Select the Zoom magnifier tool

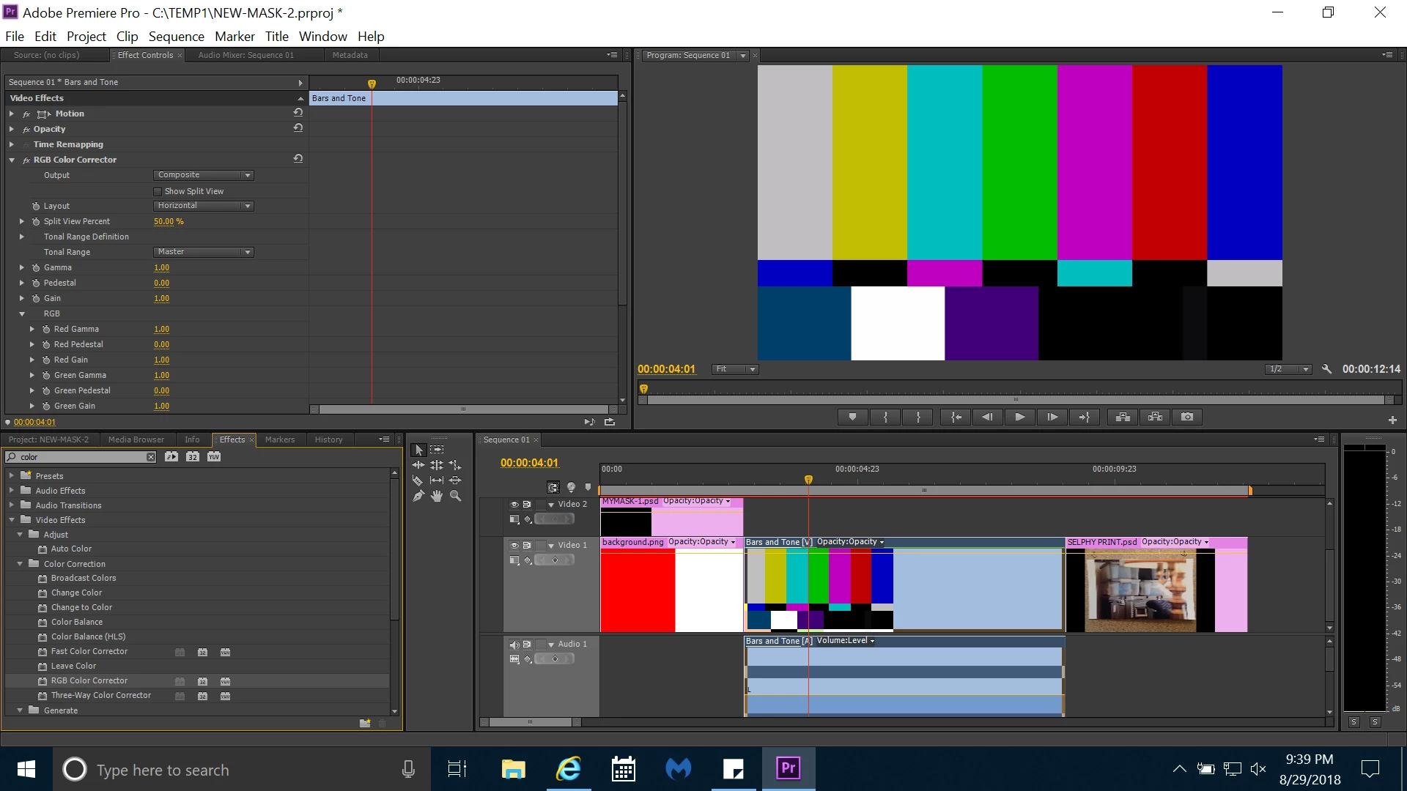click(x=455, y=496)
